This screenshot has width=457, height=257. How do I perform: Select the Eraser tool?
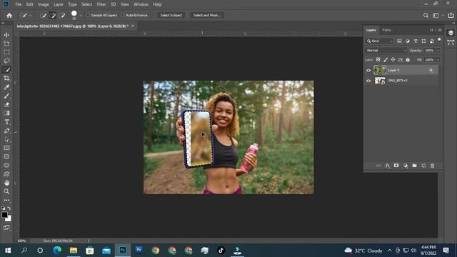pos(6,104)
